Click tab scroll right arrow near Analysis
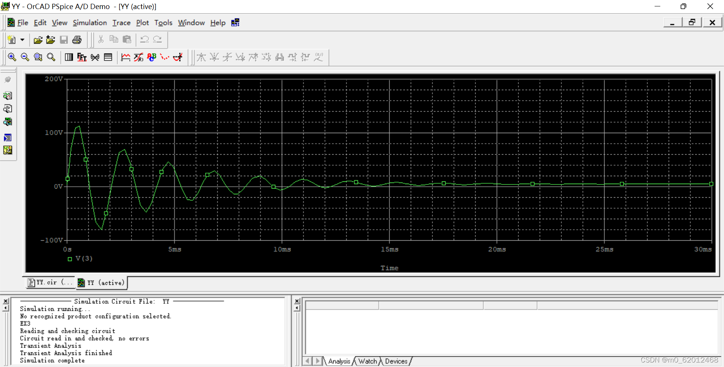Screen dimensions: 724x367 coord(318,361)
